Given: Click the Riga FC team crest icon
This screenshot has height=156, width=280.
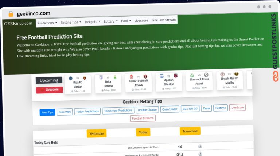Looking at the screenshot, I should pyautogui.click(x=70, y=78).
